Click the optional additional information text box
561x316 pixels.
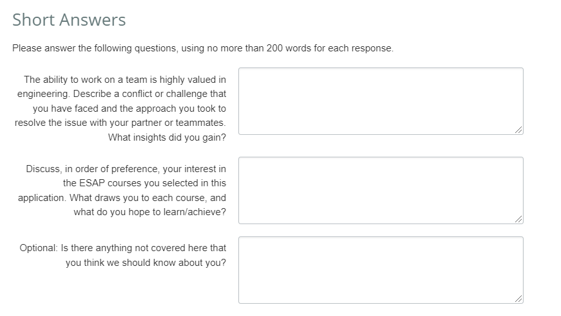(x=380, y=270)
